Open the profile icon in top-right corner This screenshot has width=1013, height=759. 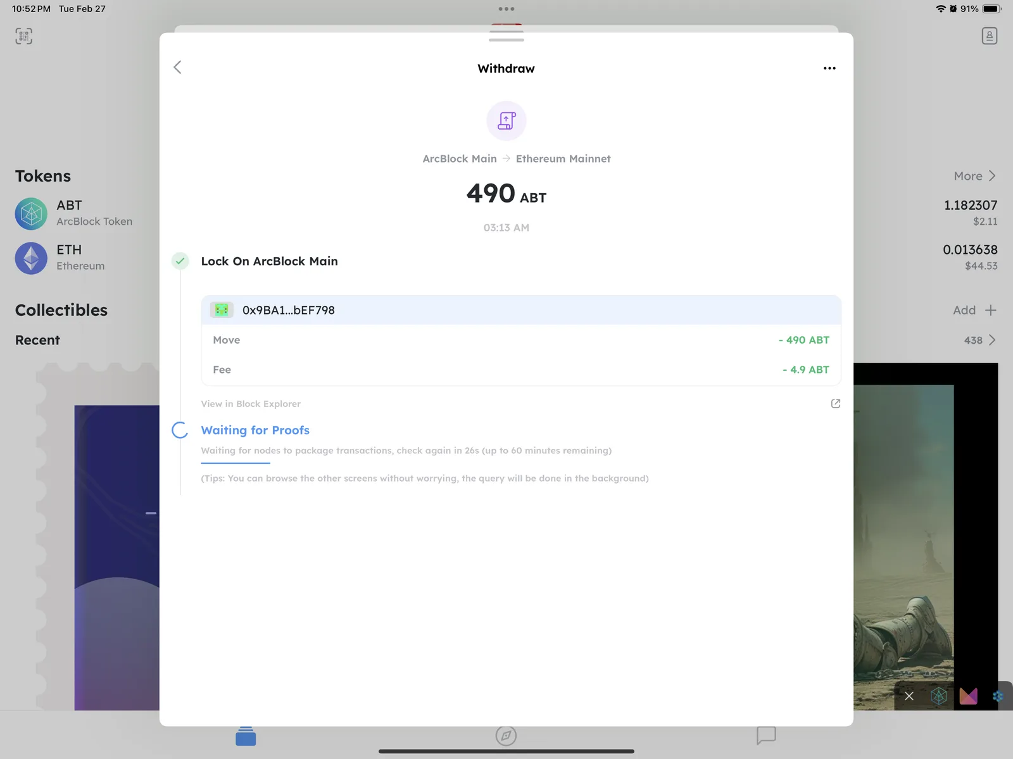[x=990, y=36]
